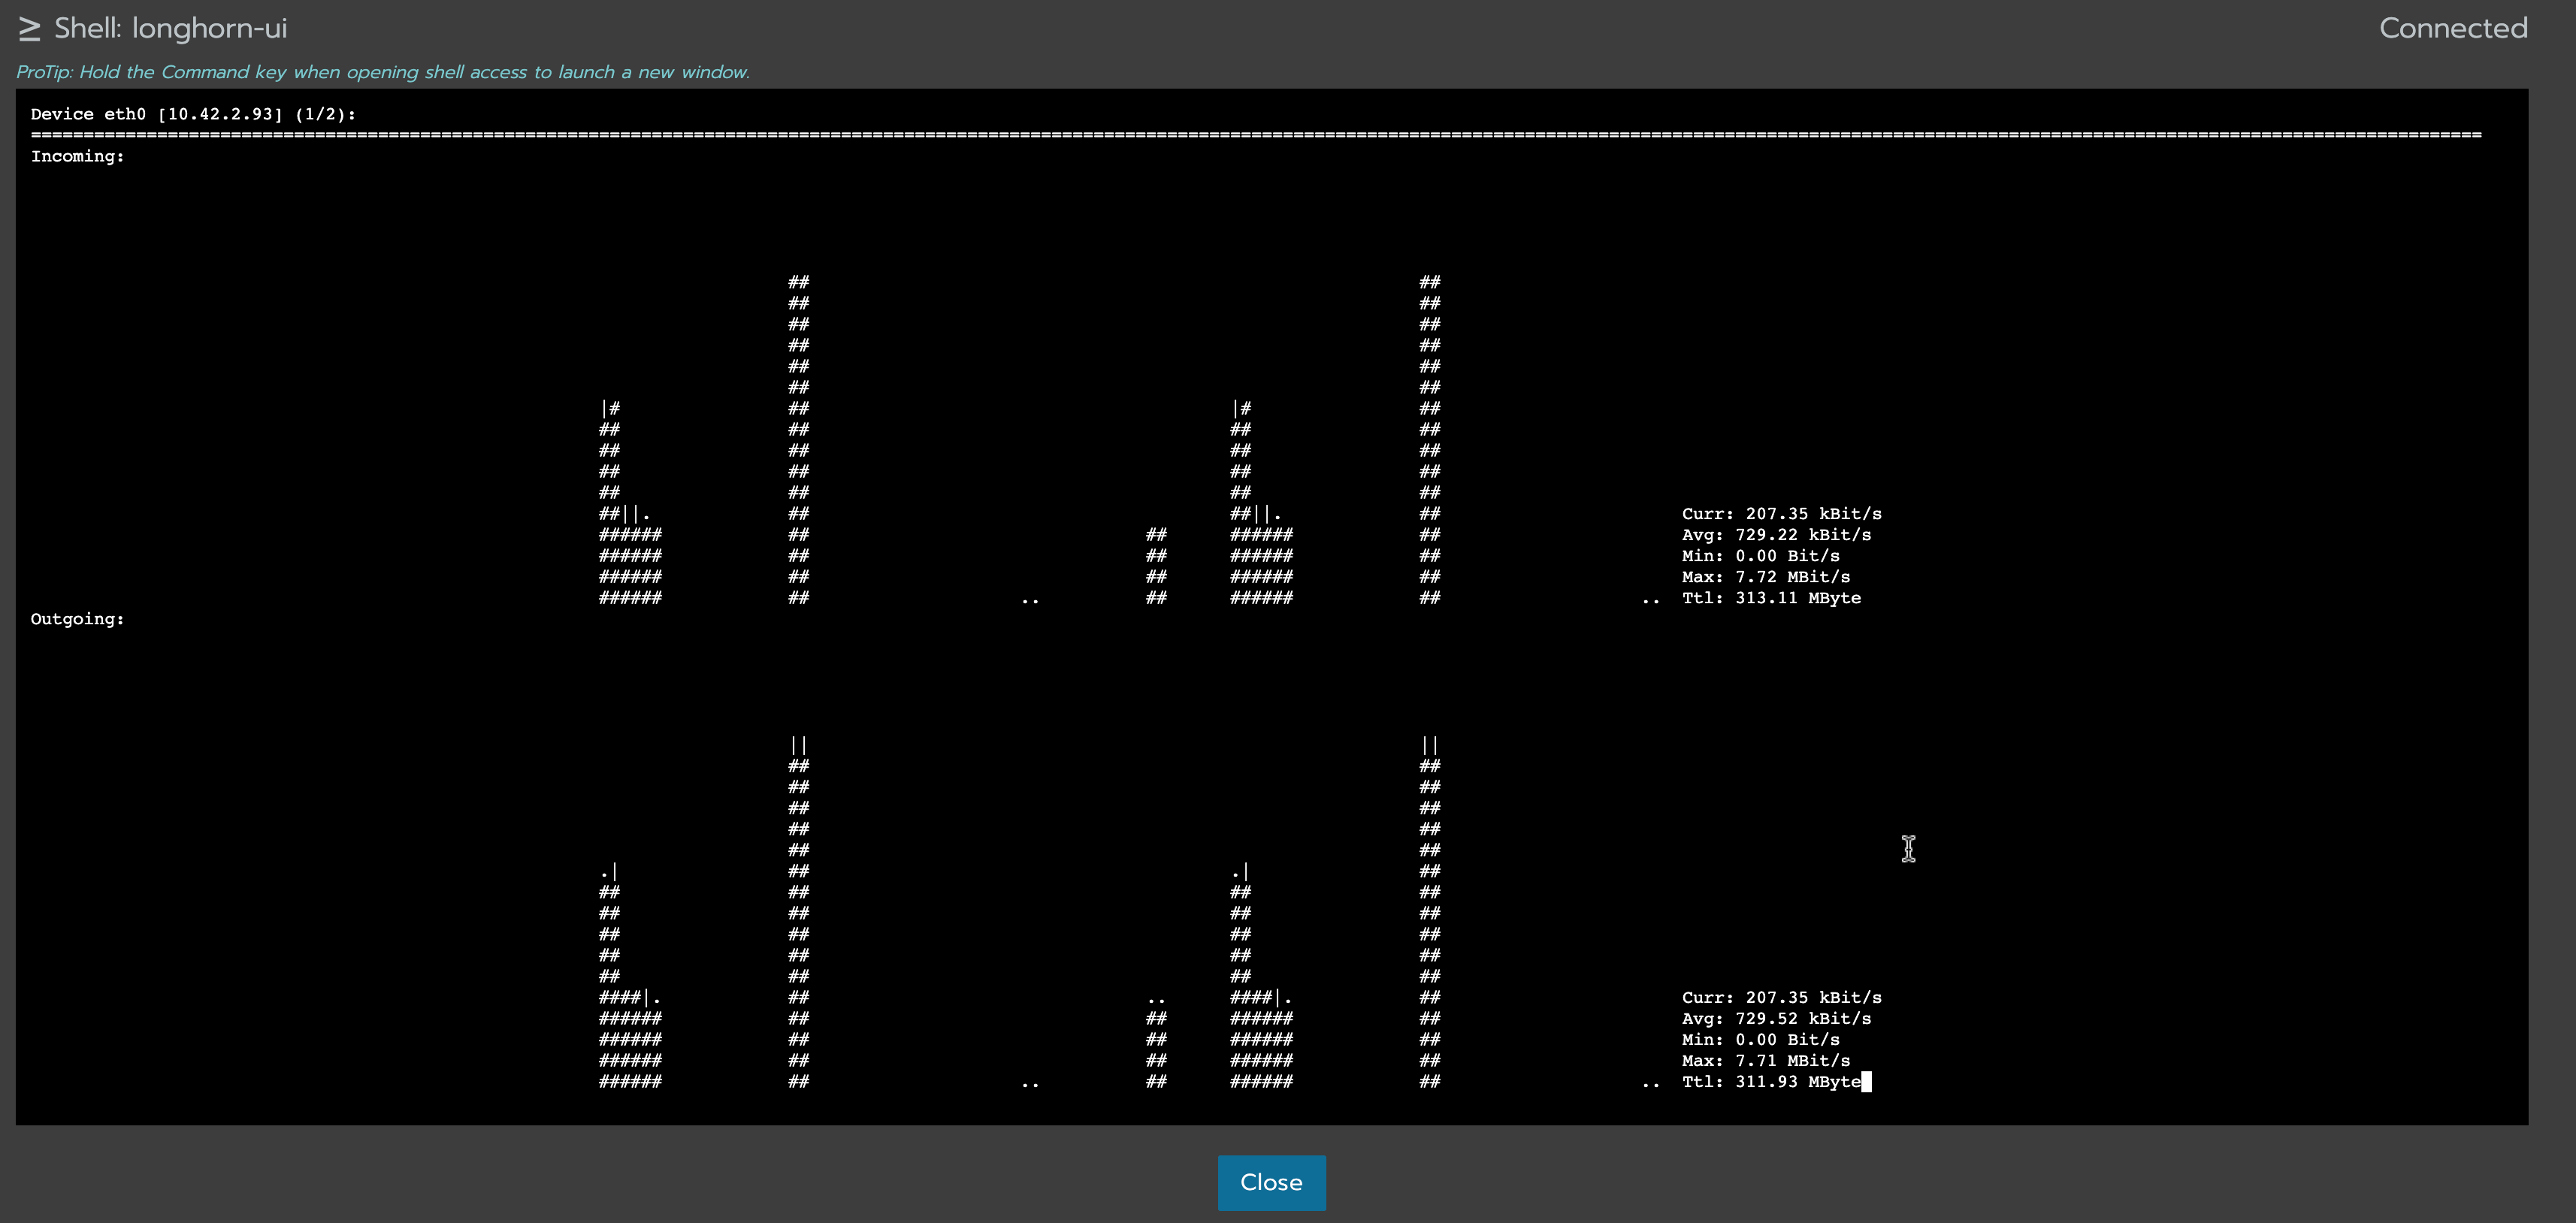2576x1223 pixels.
Task: Toggle the Incoming traffic section label
Action: click(77, 156)
